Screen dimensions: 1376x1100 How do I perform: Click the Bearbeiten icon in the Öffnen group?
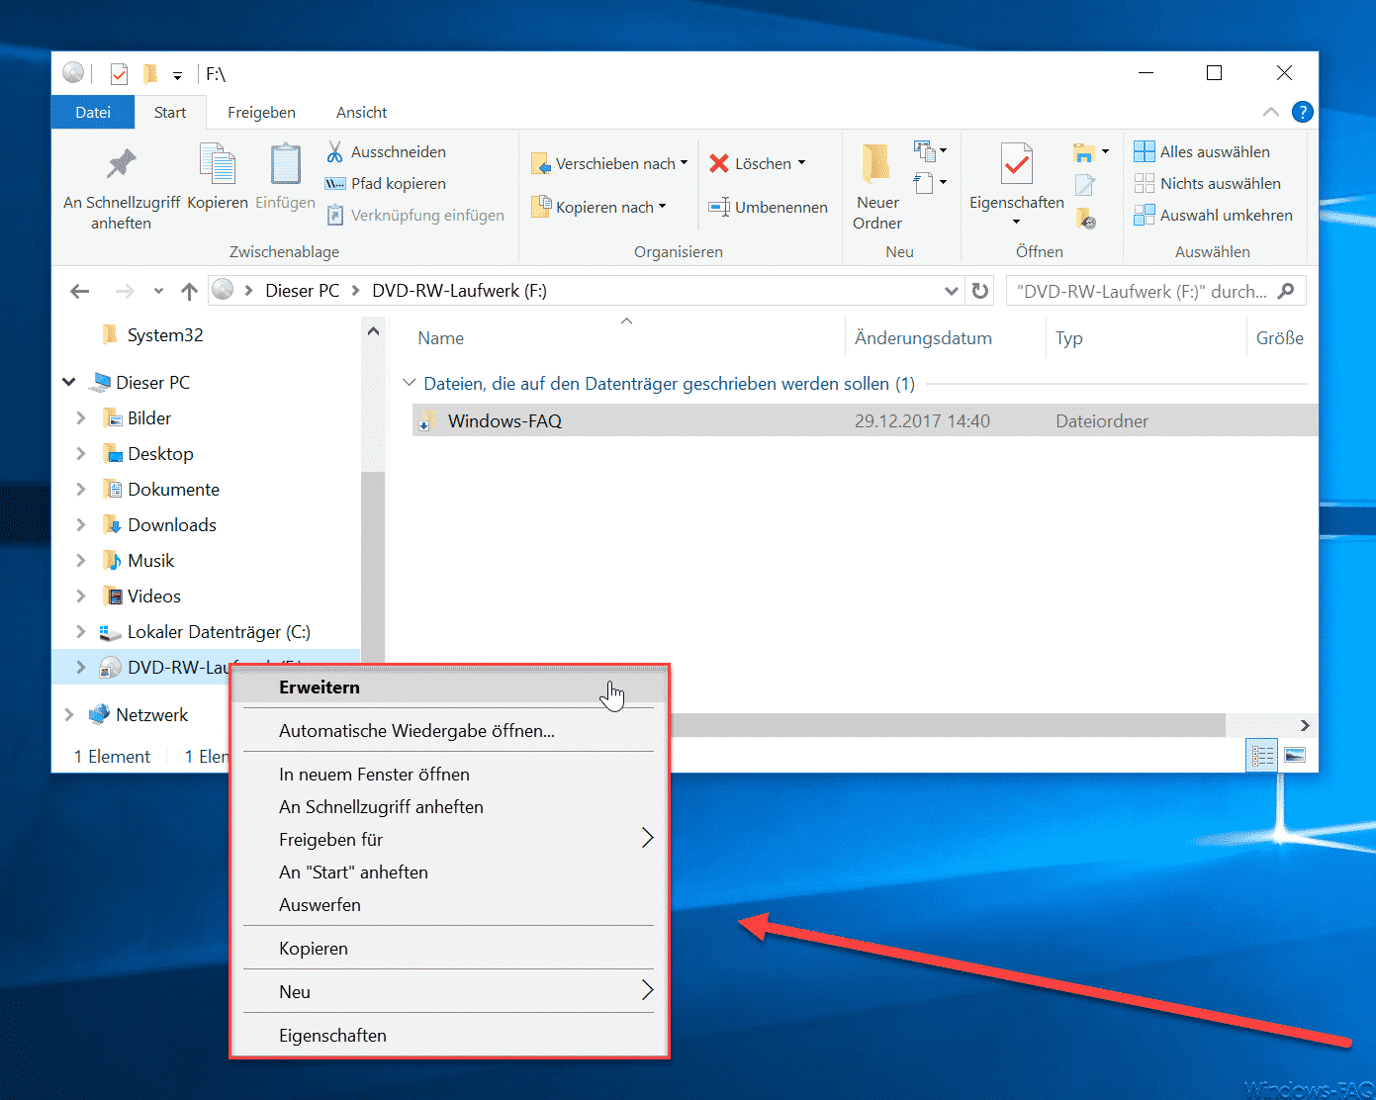pos(1085,184)
